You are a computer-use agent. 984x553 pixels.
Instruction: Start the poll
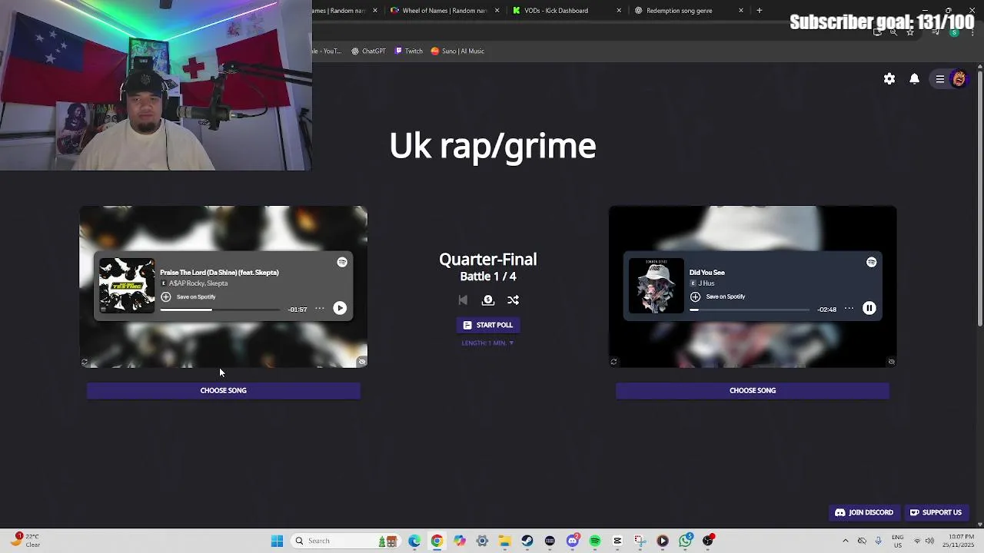488,325
